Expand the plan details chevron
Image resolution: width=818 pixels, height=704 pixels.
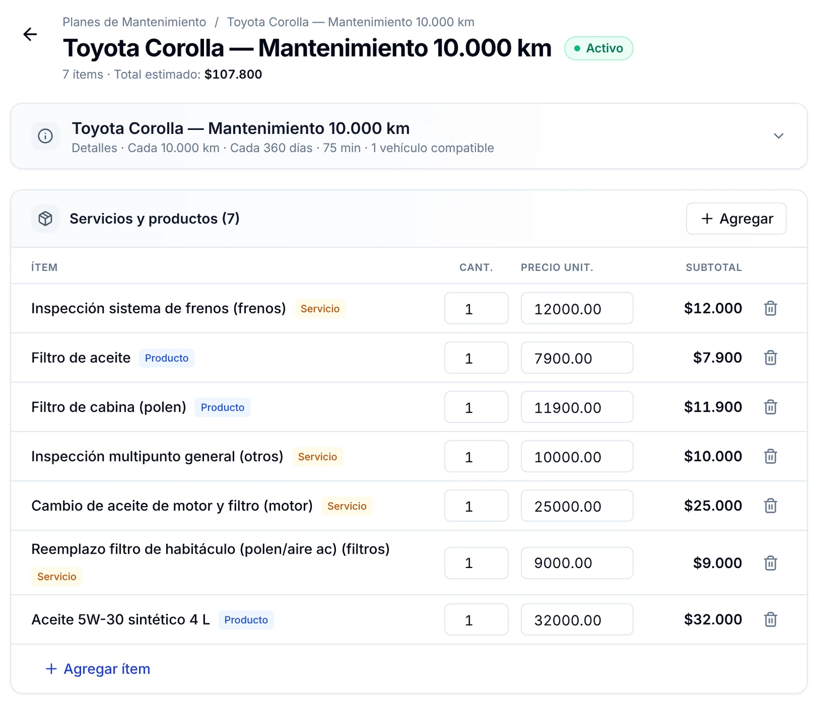[x=778, y=136]
